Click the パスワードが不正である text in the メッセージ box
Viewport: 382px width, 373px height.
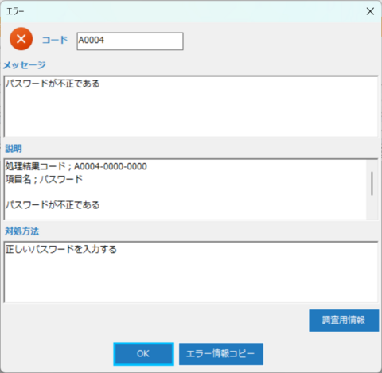pos(53,84)
